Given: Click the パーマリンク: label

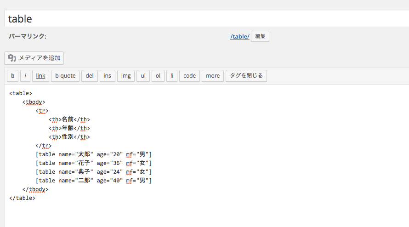Looking at the screenshot, I should [28, 36].
